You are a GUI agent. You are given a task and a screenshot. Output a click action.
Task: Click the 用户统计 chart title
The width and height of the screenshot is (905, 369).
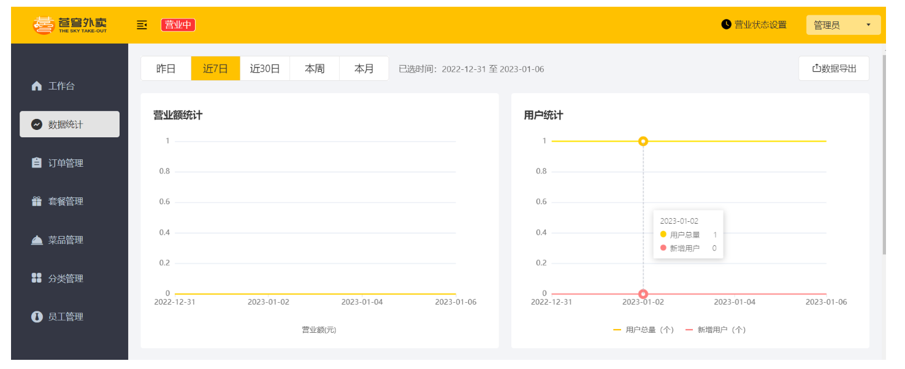[543, 115]
